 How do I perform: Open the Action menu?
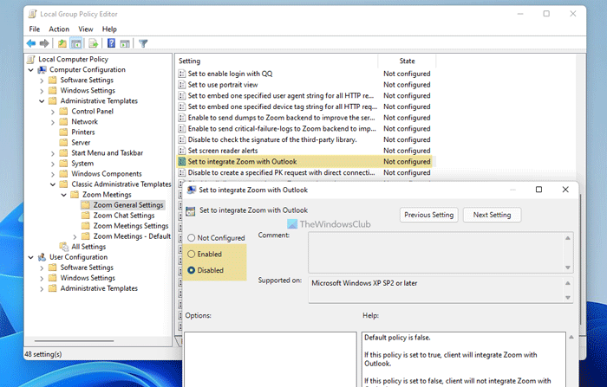59,29
